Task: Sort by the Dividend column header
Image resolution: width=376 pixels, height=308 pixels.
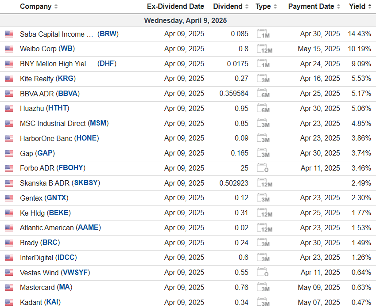Action: tap(231, 7)
